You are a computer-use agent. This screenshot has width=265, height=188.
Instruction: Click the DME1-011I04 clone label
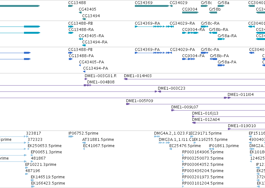tap(241, 95)
